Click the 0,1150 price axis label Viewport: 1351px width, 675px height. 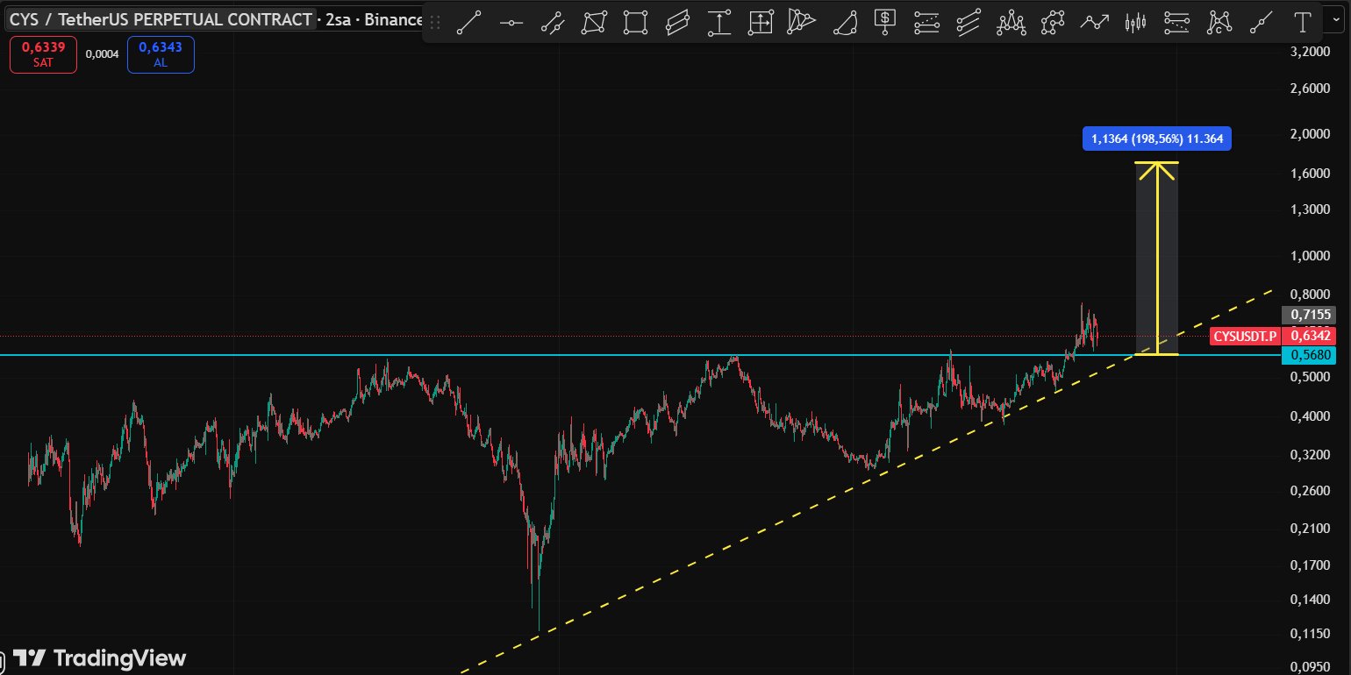point(1311,634)
